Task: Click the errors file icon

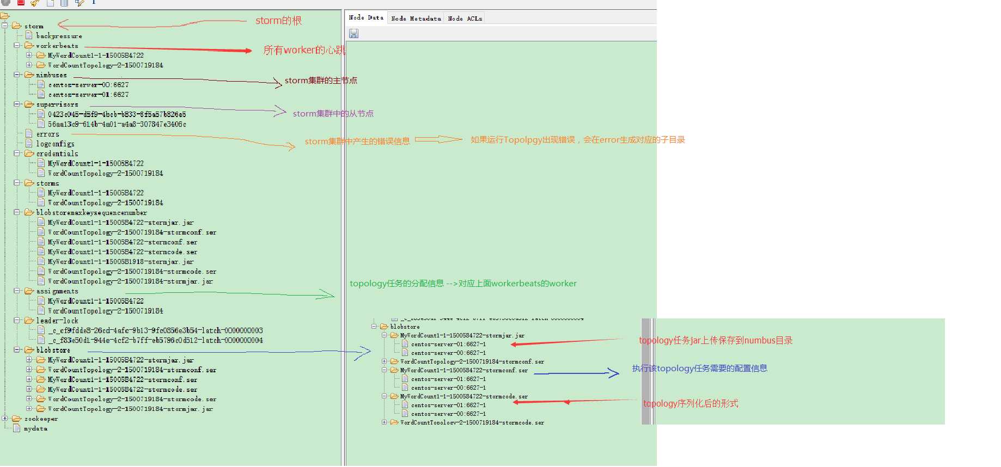Action: pos(29,133)
